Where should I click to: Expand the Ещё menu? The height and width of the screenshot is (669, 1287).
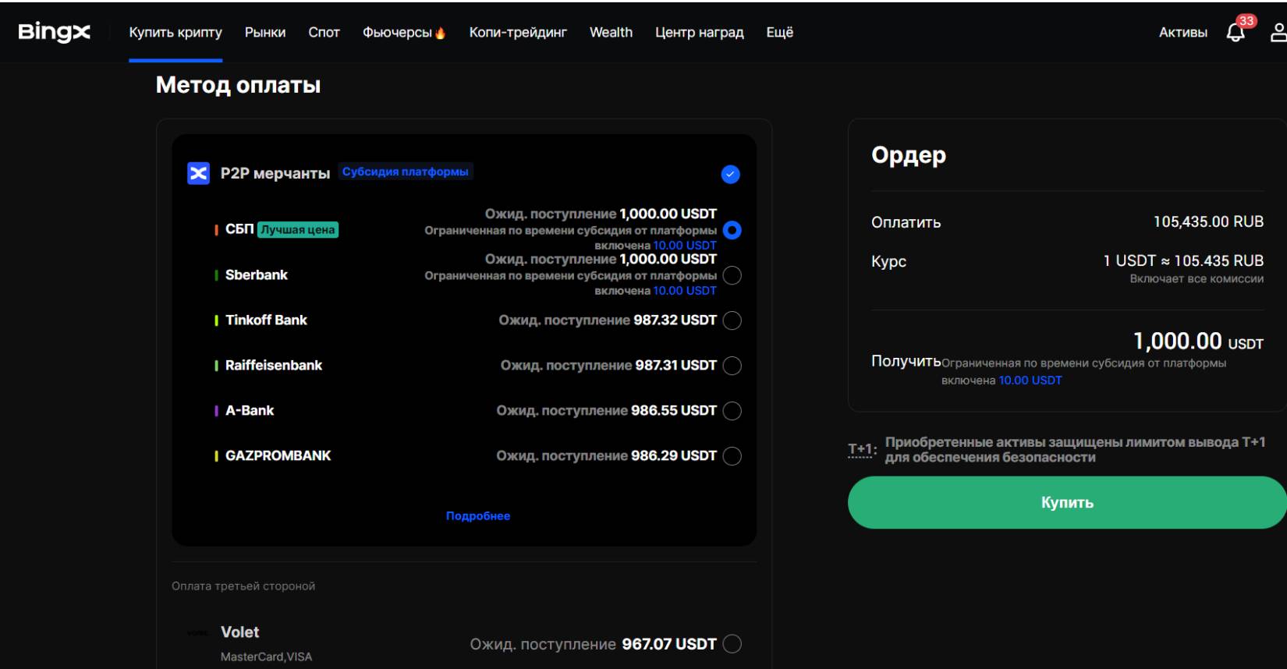pos(779,32)
